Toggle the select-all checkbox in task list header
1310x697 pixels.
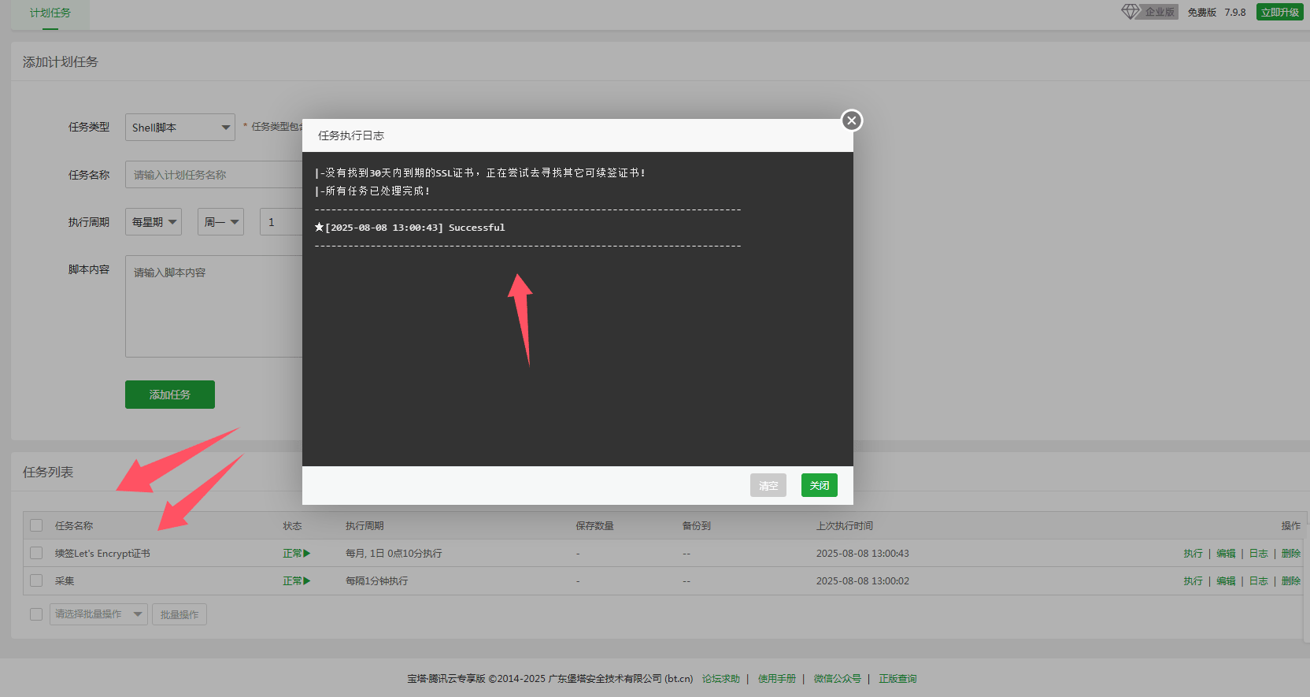(36, 525)
